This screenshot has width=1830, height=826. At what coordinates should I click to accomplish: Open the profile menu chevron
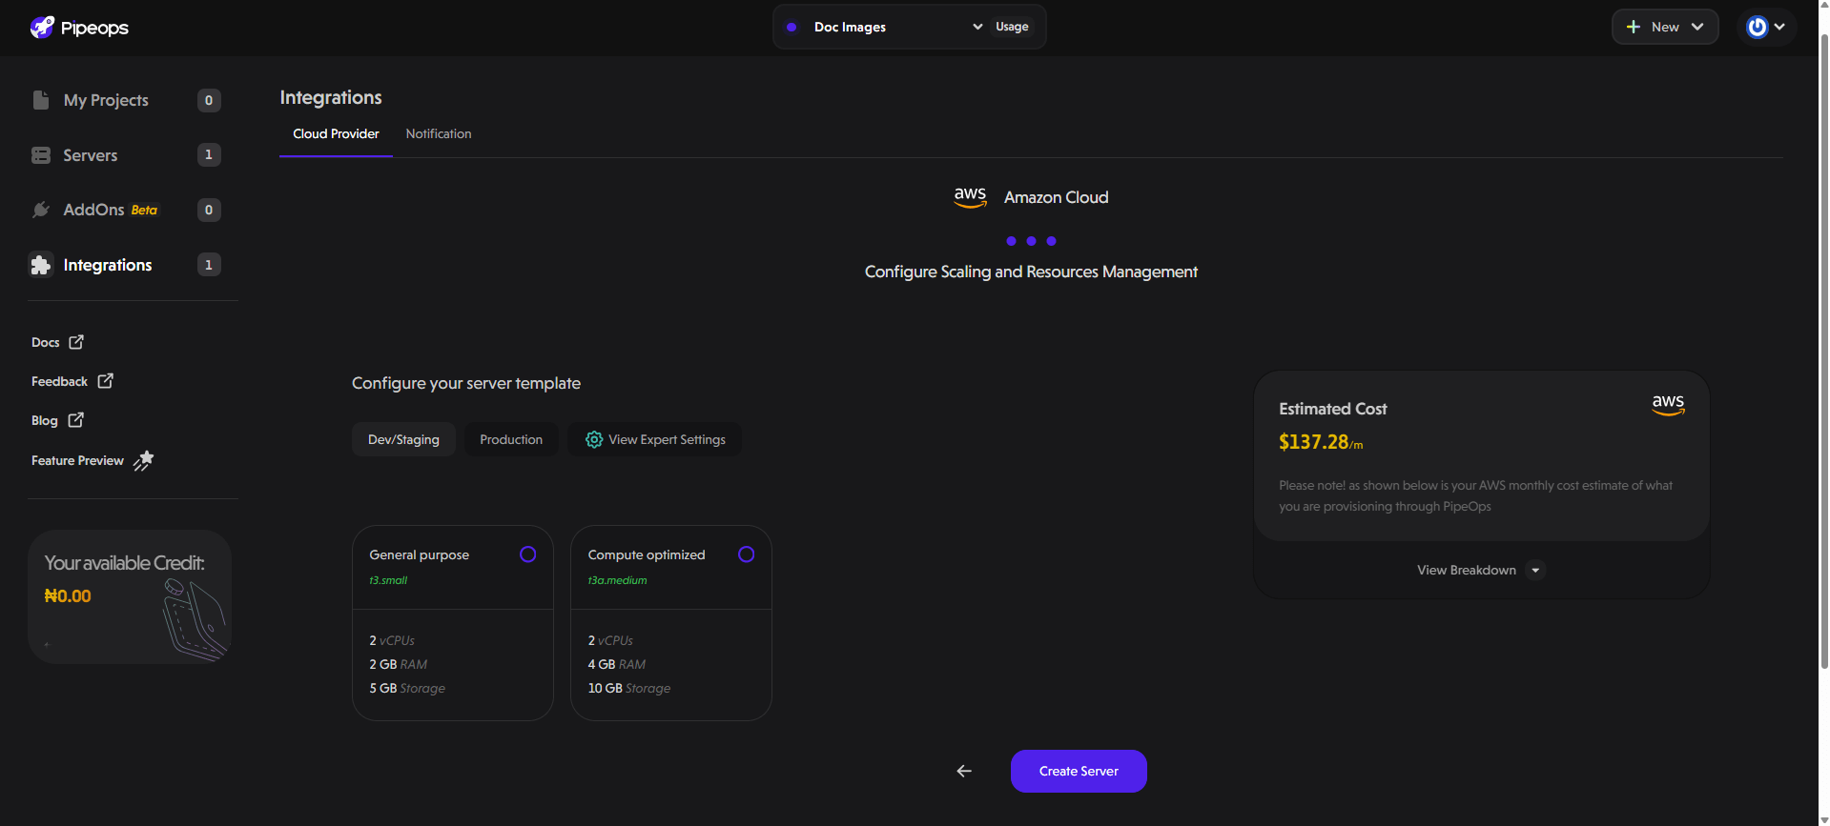tap(1779, 27)
